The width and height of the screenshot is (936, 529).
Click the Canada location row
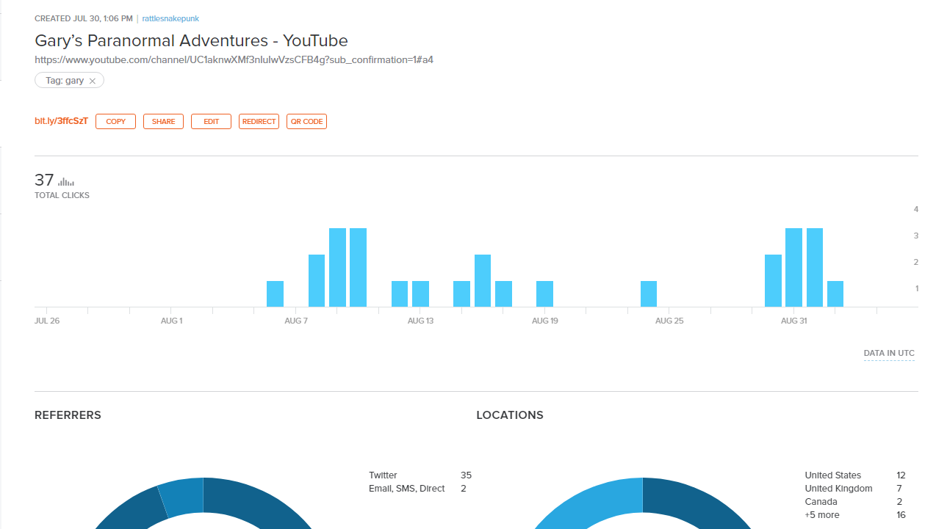pos(855,502)
